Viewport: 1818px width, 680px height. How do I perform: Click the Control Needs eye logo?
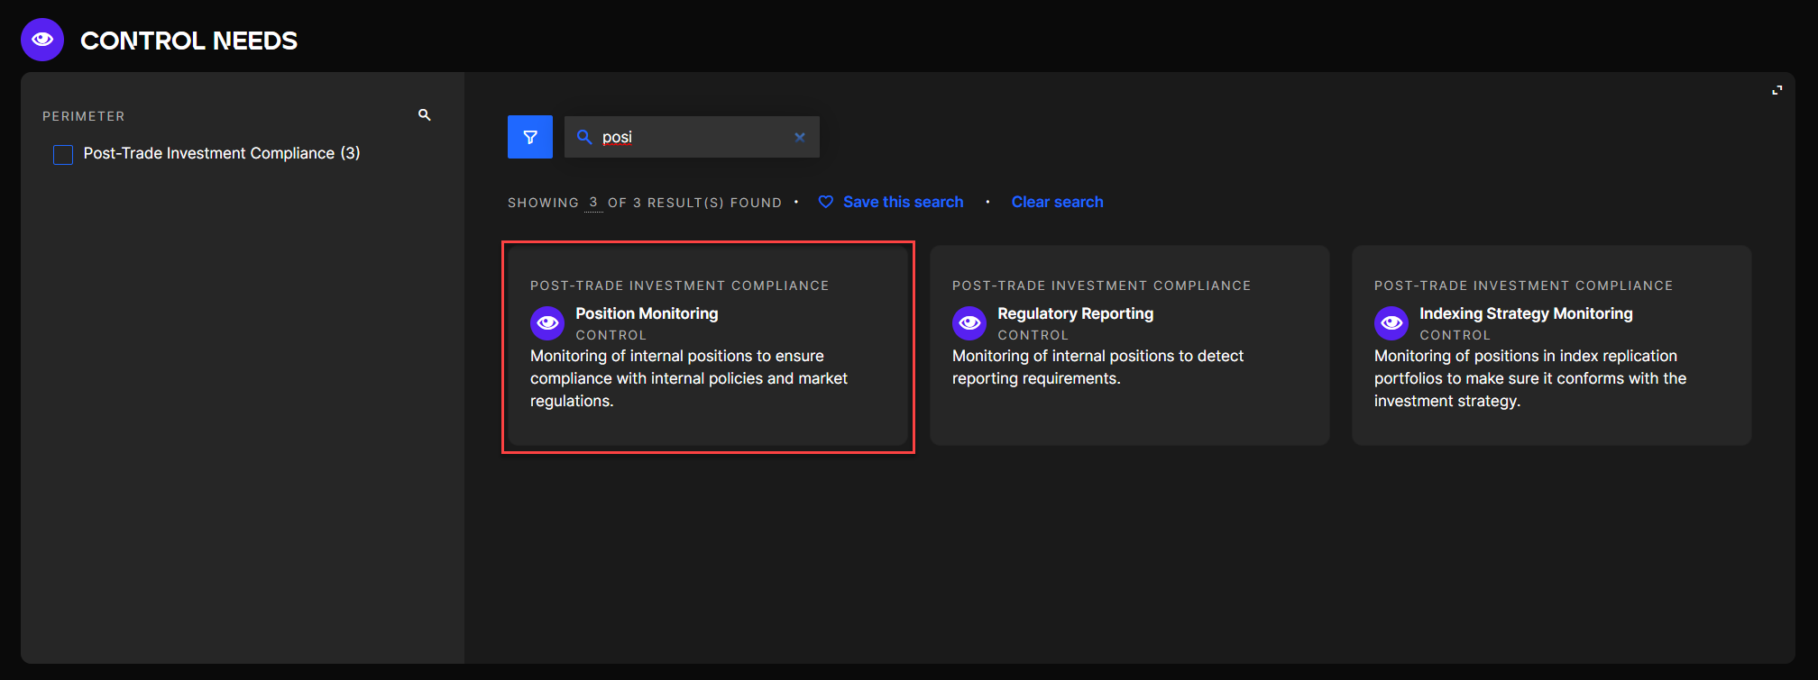(42, 40)
